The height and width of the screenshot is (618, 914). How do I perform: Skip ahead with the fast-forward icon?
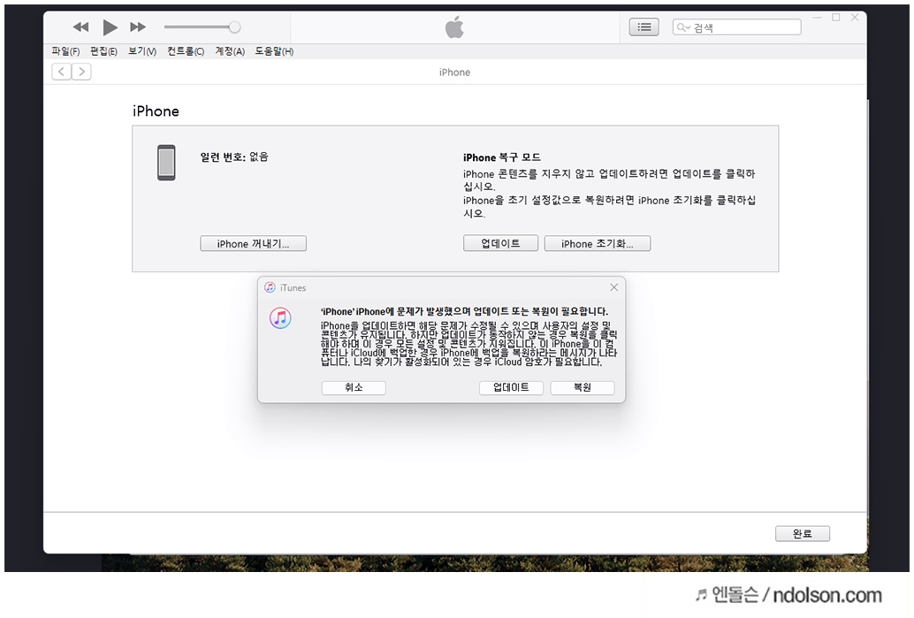tap(138, 27)
